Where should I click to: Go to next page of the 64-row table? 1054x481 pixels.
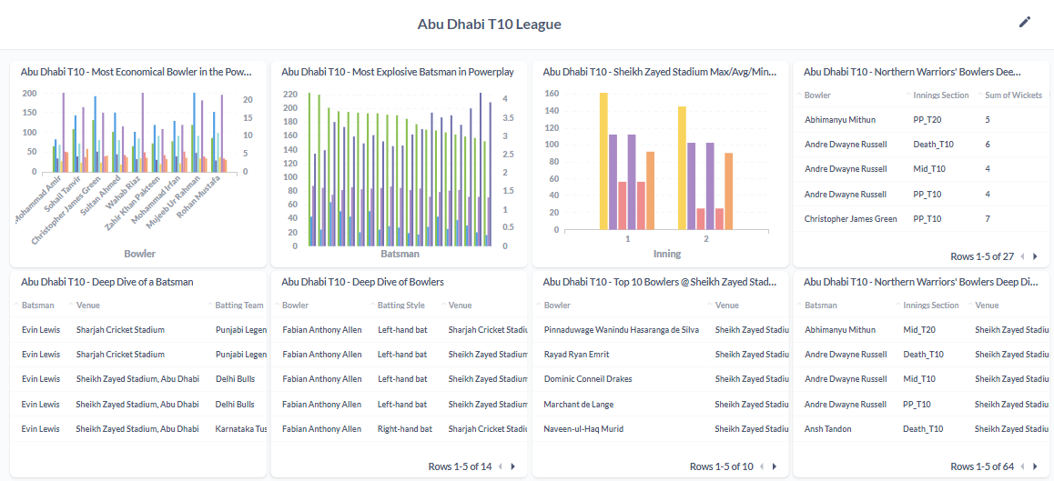coord(1035,466)
